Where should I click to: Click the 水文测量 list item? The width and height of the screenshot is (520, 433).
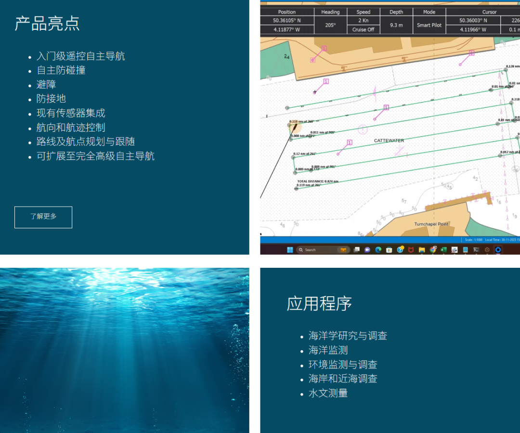click(328, 393)
